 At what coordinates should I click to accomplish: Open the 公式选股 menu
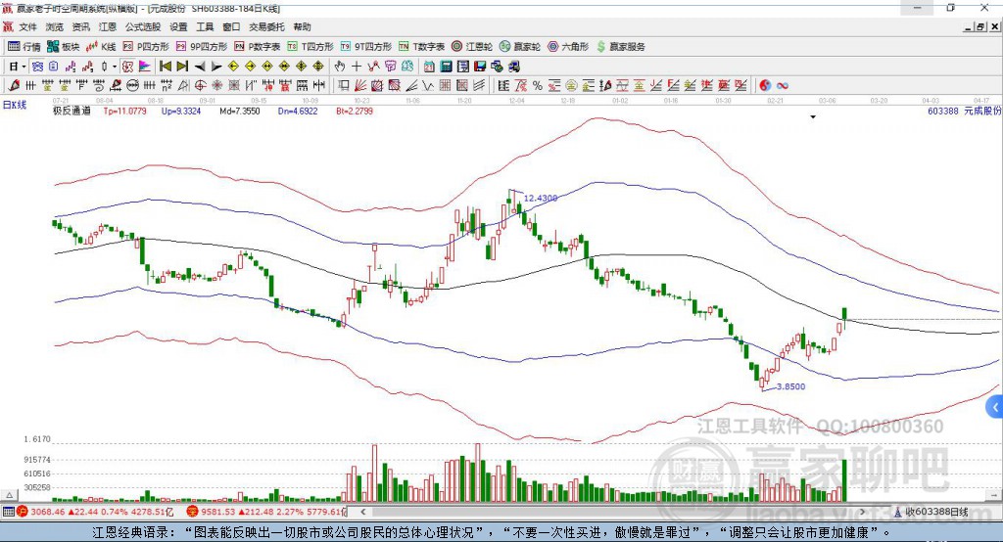(x=143, y=26)
